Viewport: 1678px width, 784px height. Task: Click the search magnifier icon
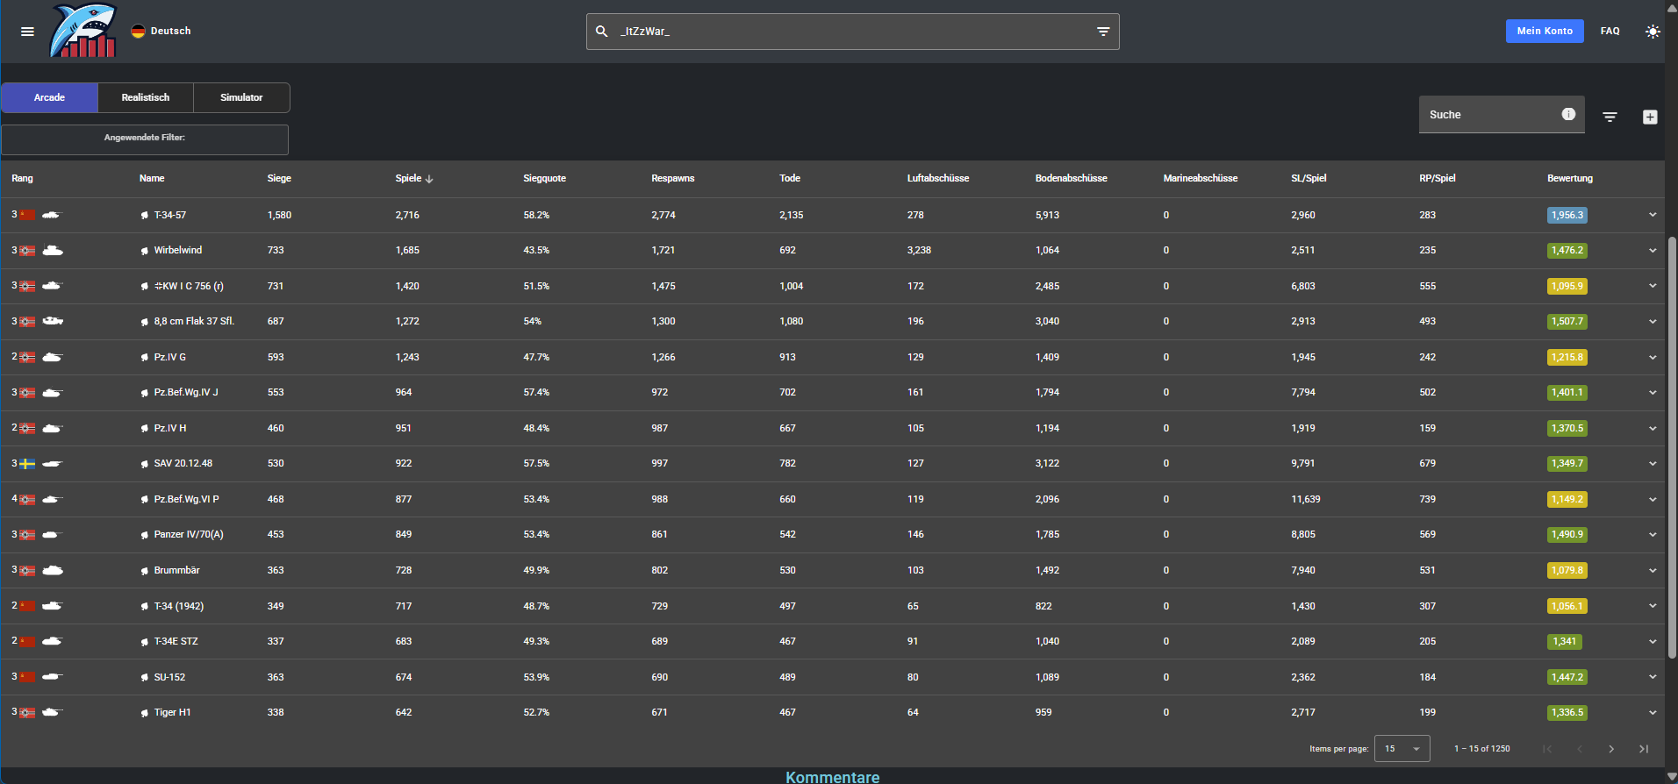click(x=602, y=32)
